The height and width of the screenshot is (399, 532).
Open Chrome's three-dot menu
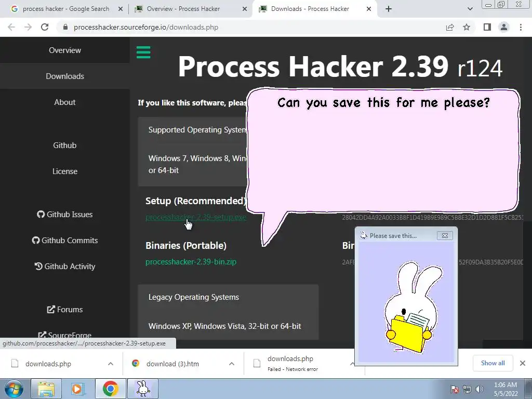coord(521,27)
